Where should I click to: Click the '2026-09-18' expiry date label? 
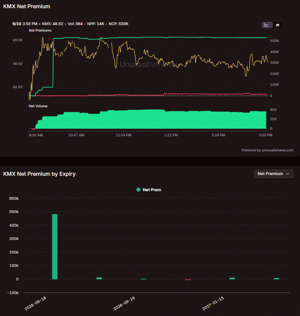click(124, 303)
